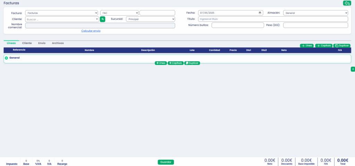
Task: Switch to the Cliente tab
Action: tap(27, 43)
